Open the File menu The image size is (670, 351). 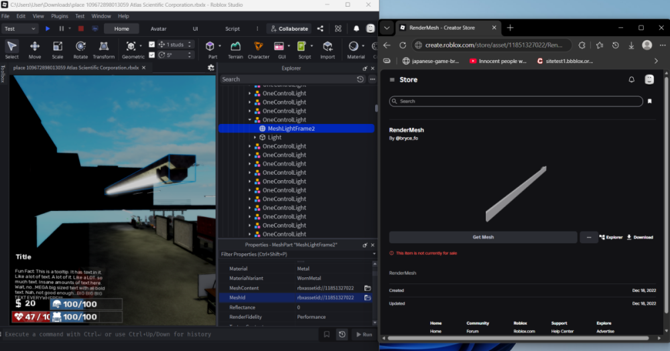[5, 16]
